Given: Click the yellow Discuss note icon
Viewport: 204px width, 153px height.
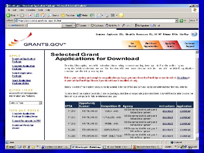Looking at the screenshot, I should tap(121, 15).
